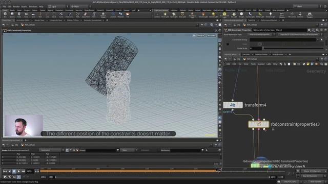Click the Constraint Group input field
Screen dimensions: 328x184
(283, 39)
